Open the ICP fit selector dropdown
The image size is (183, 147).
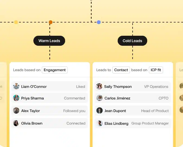coord(156,70)
